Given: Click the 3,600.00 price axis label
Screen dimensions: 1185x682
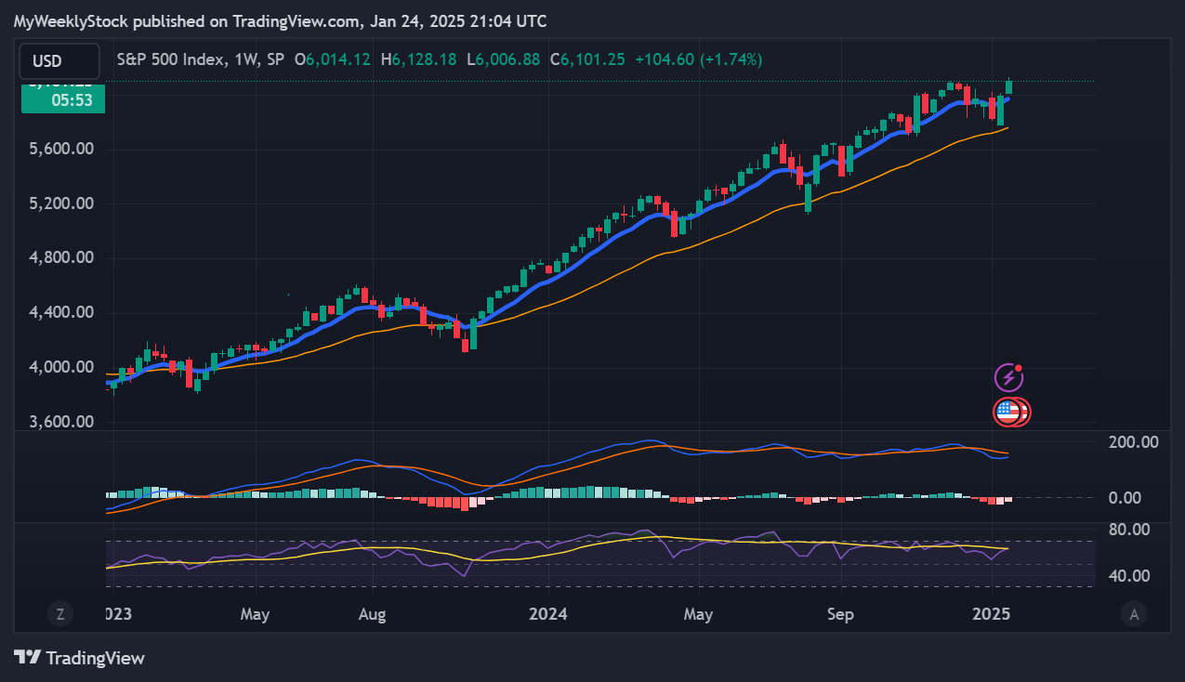Looking at the screenshot, I should 61,423.
